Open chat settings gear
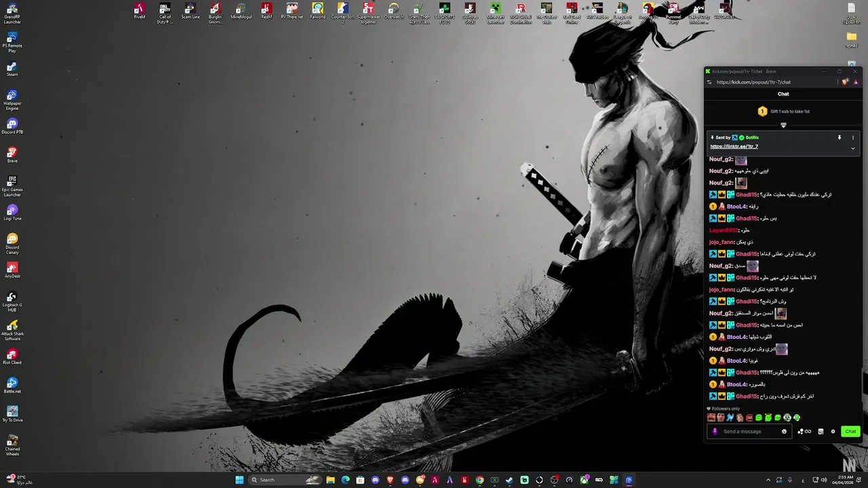This screenshot has height=488, width=868. (x=833, y=432)
